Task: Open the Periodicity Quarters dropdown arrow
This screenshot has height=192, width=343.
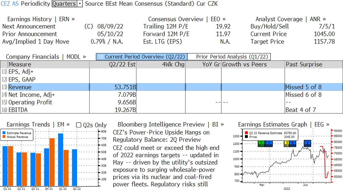Action: (x=80, y=4)
